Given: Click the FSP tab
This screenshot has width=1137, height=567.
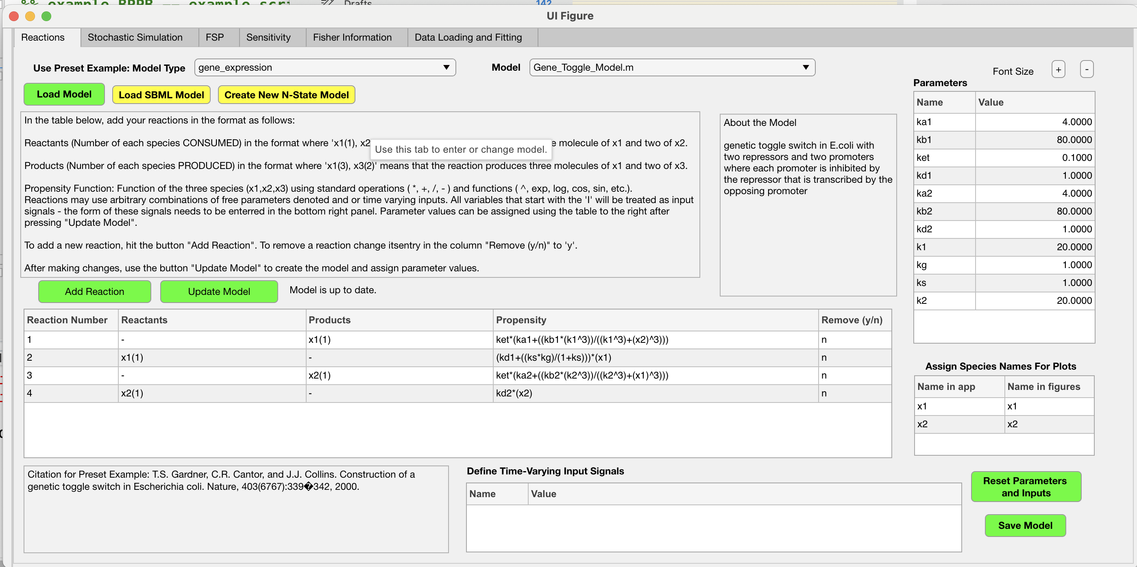Looking at the screenshot, I should [x=215, y=37].
